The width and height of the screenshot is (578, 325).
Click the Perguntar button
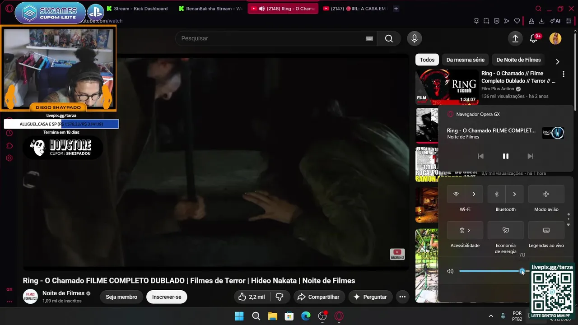[x=370, y=297]
